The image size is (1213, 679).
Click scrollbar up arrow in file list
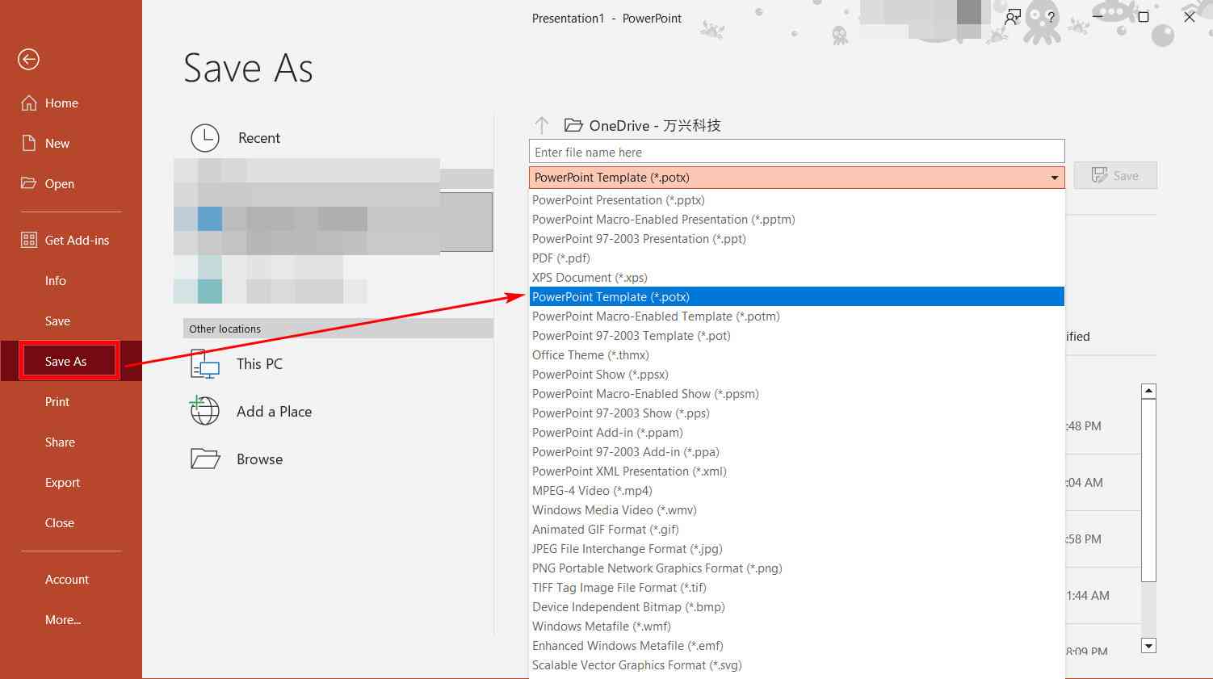(1148, 391)
